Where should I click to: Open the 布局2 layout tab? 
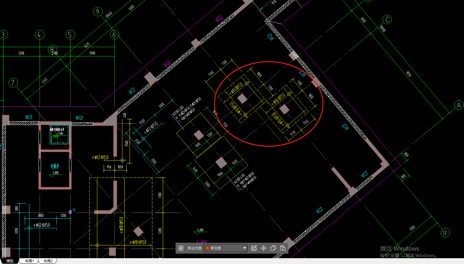coord(48,261)
